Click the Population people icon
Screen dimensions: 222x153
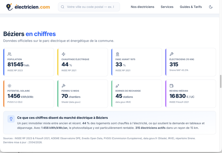(9, 54)
